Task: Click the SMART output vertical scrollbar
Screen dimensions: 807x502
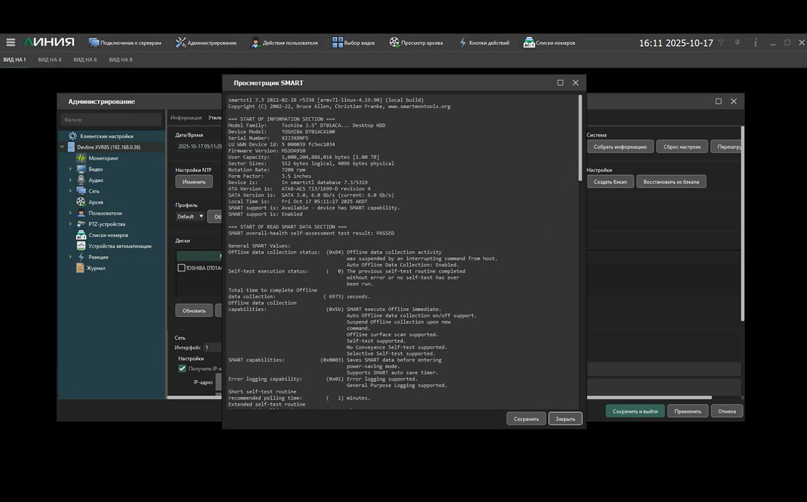Action: pyautogui.click(x=580, y=139)
